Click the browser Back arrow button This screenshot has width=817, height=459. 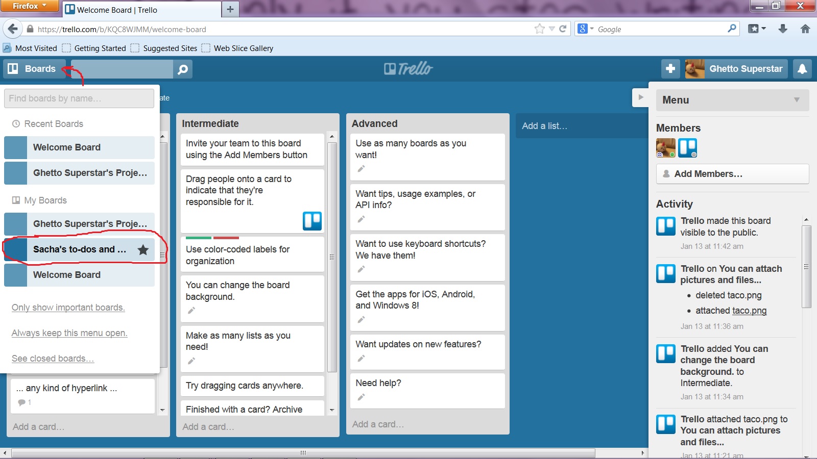pos(13,29)
